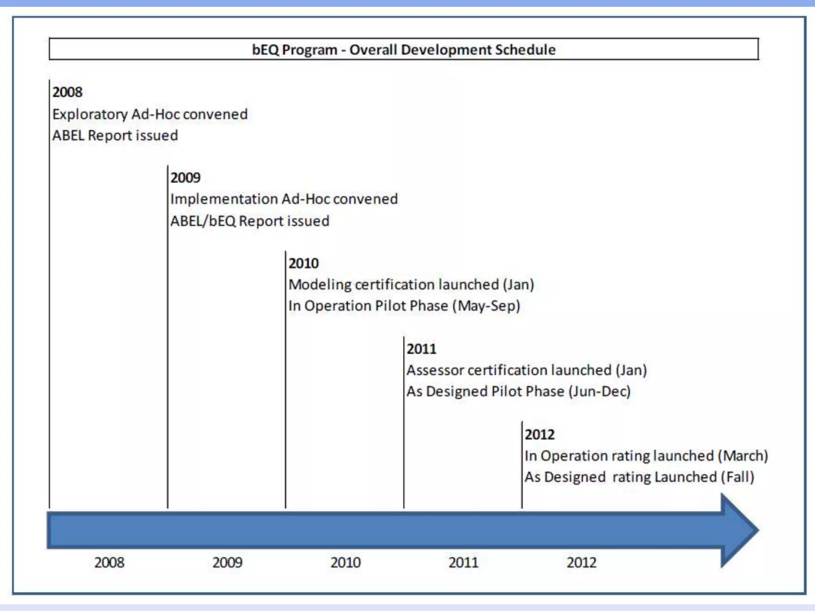
Task: Click 'ABEL/bEQ Report issued' text
Action: (250, 221)
